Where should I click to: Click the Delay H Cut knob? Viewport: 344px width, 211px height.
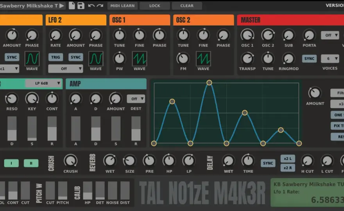pyautogui.click(x=307, y=161)
